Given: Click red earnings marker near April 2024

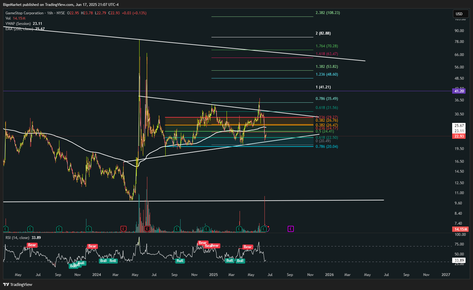Looking at the screenshot, I should point(123,229).
